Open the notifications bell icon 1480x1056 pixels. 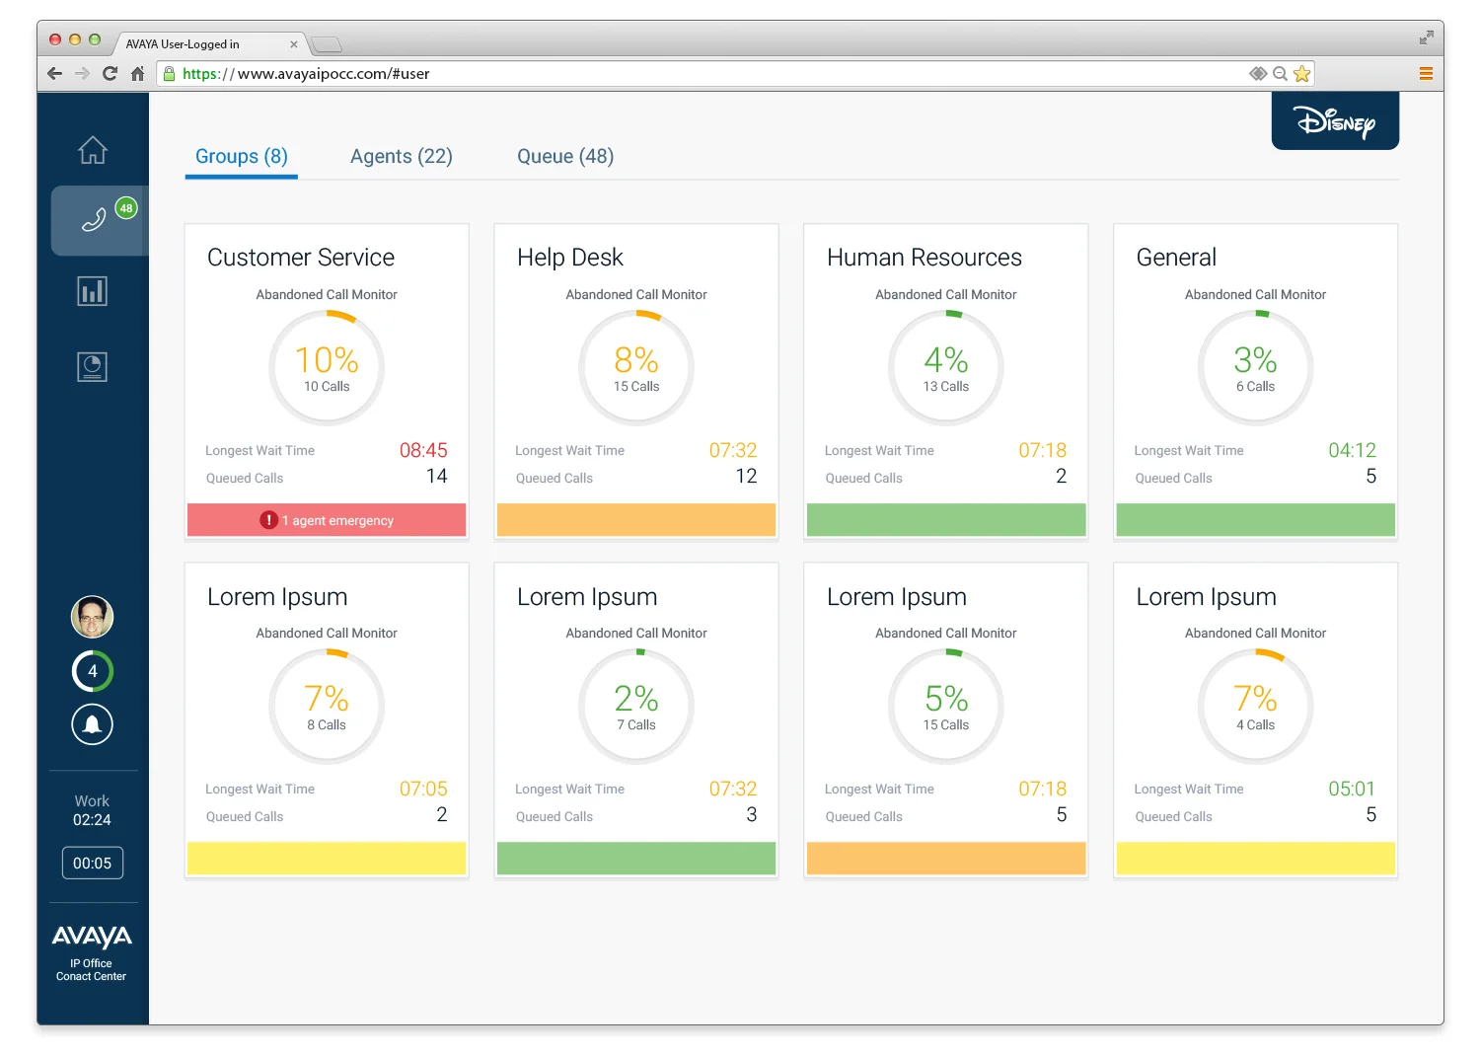pyautogui.click(x=92, y=724)
